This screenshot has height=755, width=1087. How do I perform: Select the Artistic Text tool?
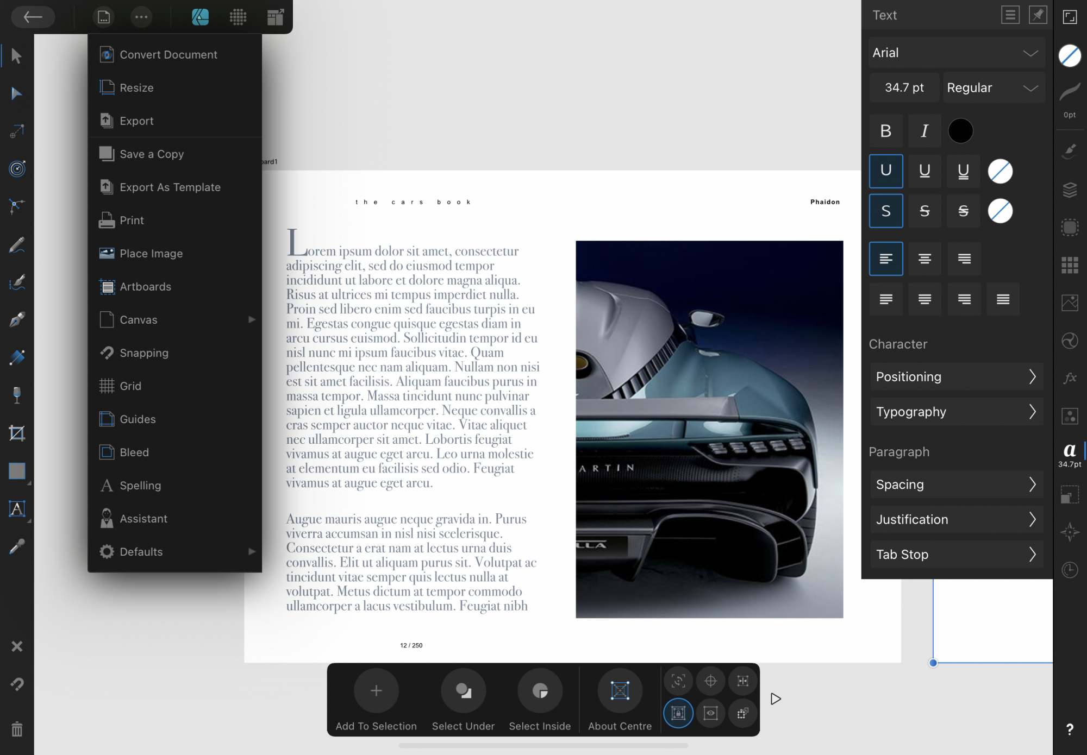[17, 509]
